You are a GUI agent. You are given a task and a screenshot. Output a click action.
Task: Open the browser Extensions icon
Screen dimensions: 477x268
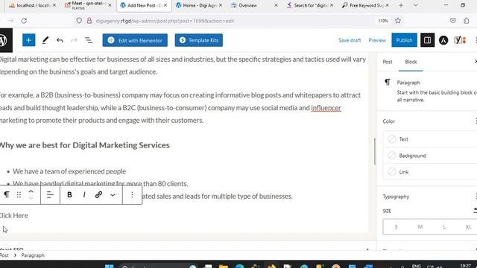click(467, 21)
